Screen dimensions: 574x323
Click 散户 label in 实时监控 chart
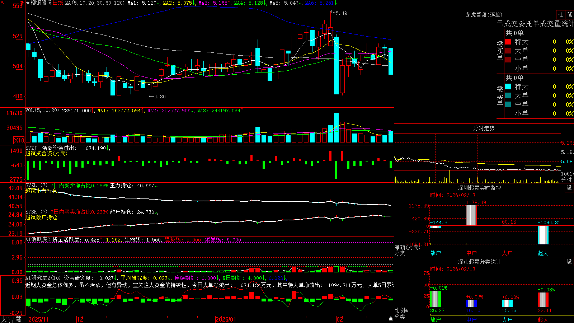click(436, 253)
